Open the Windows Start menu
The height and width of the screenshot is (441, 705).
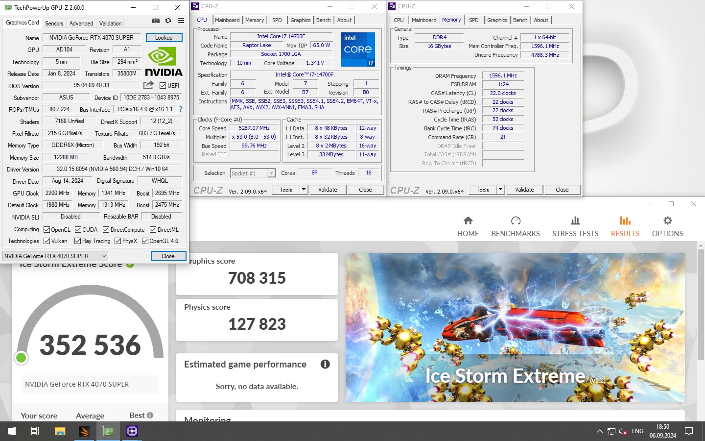pyautogui.click(x=12, y=431)
